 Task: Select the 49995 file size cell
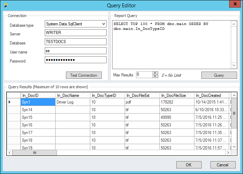pos(177,117)
